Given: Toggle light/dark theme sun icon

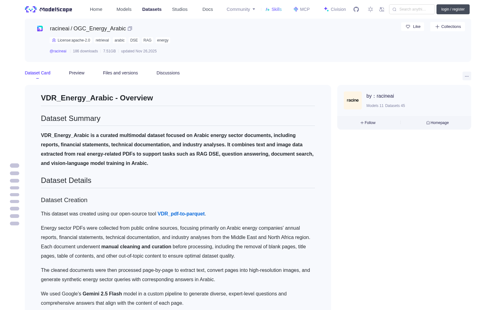Looking at the screenshot, I should tap(370, 9).
